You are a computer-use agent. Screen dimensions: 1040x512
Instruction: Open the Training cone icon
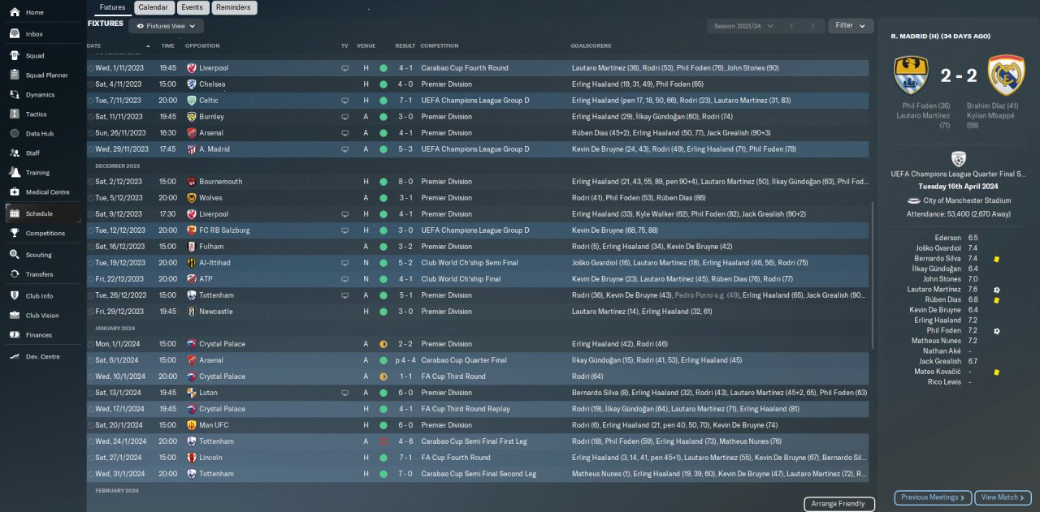[14, 172]
